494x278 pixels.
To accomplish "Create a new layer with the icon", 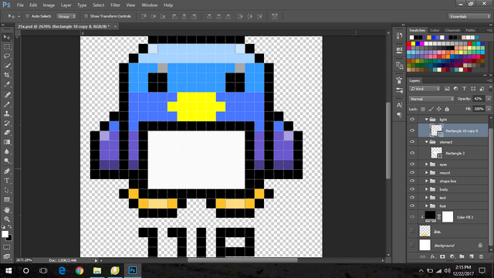I will (472, 256).
